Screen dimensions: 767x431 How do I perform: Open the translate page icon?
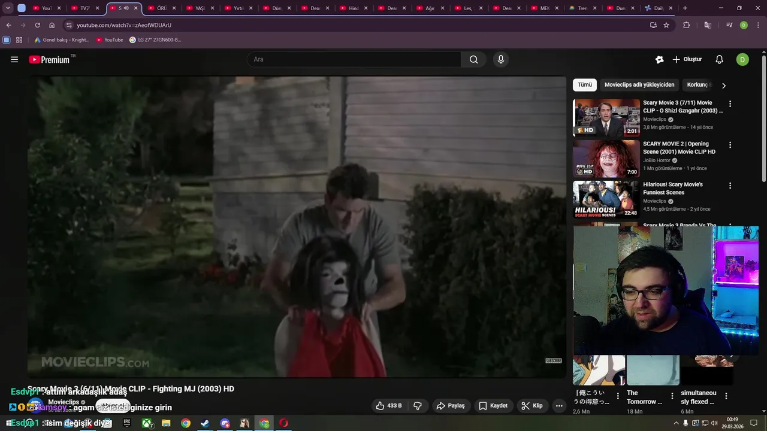point(708,25)
